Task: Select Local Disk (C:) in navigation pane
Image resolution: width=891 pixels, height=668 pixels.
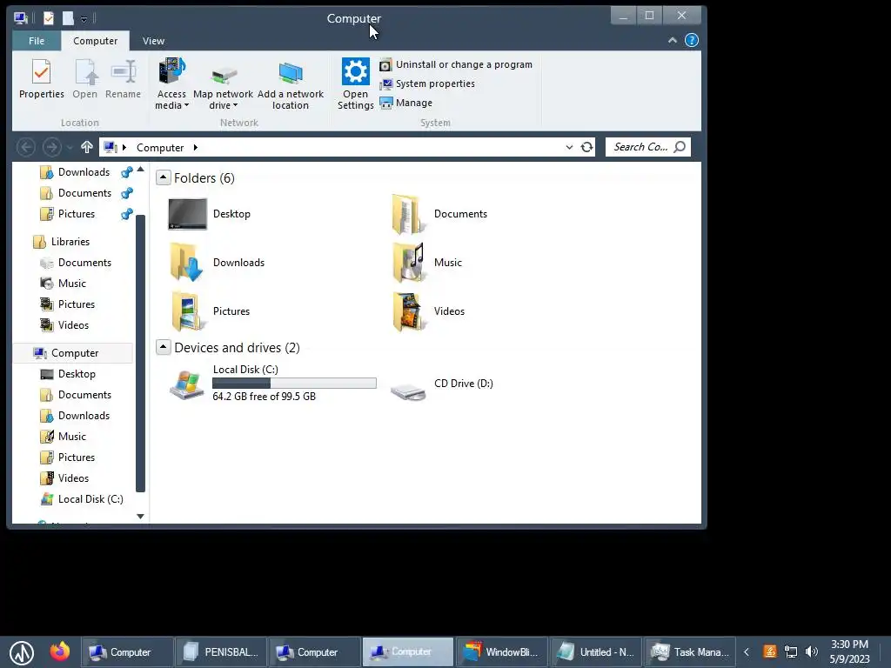Action: (90, 499)
